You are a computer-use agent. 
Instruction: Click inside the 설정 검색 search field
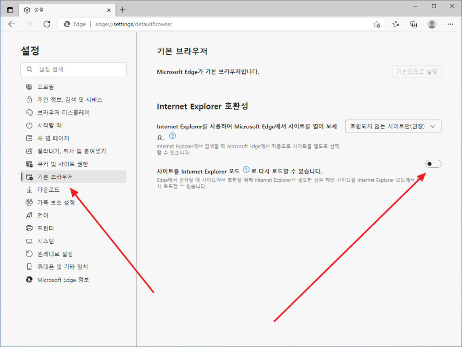pos(73,69)
